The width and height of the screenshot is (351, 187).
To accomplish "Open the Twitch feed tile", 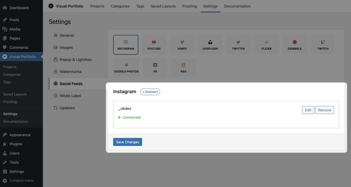I will point(323,45).
